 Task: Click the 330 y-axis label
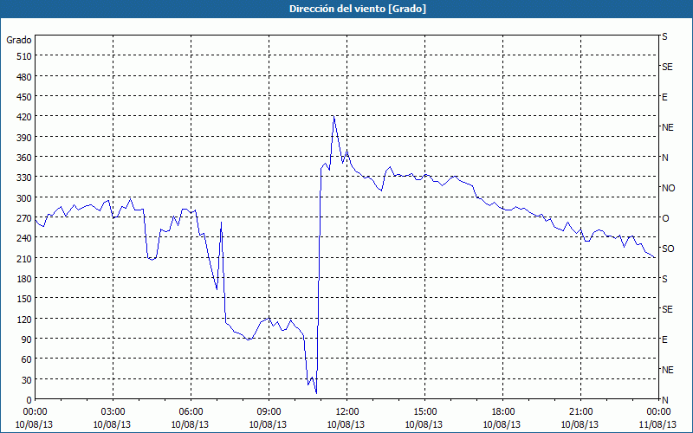[x=24, y=178]
